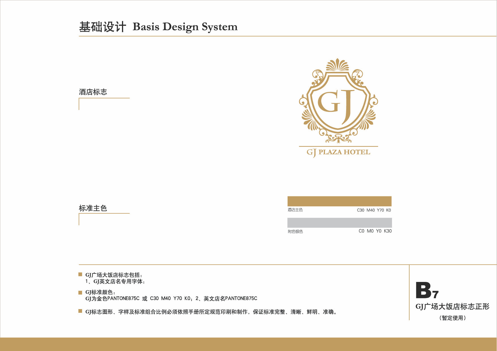Click the 'C30 M40 Y70 K0' swatch value

[374, 210]
